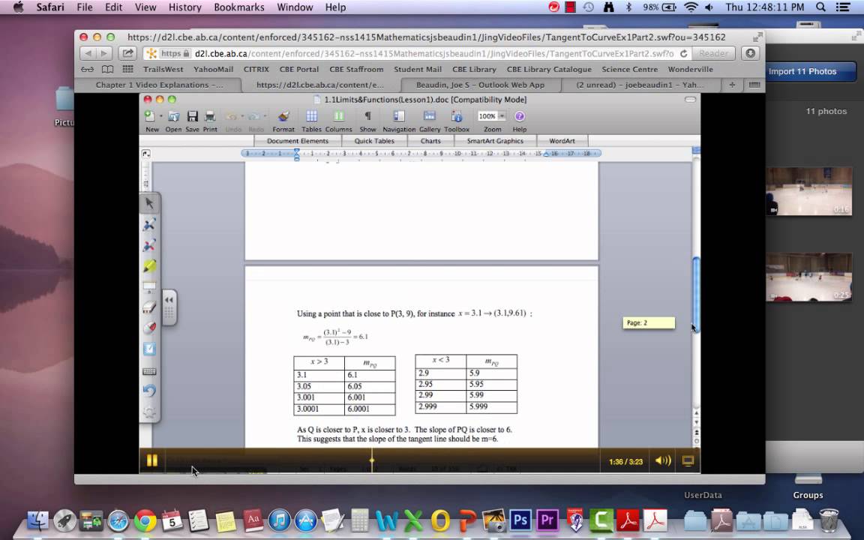Click the Safari back button
Viewport: 864px width, 540px height.
coord(88,53)
